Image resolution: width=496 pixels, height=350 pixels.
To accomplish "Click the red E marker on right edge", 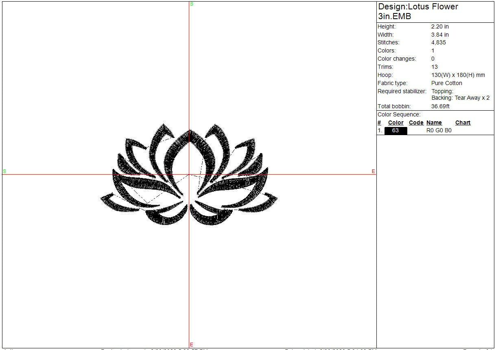I will tap(373, 171).
